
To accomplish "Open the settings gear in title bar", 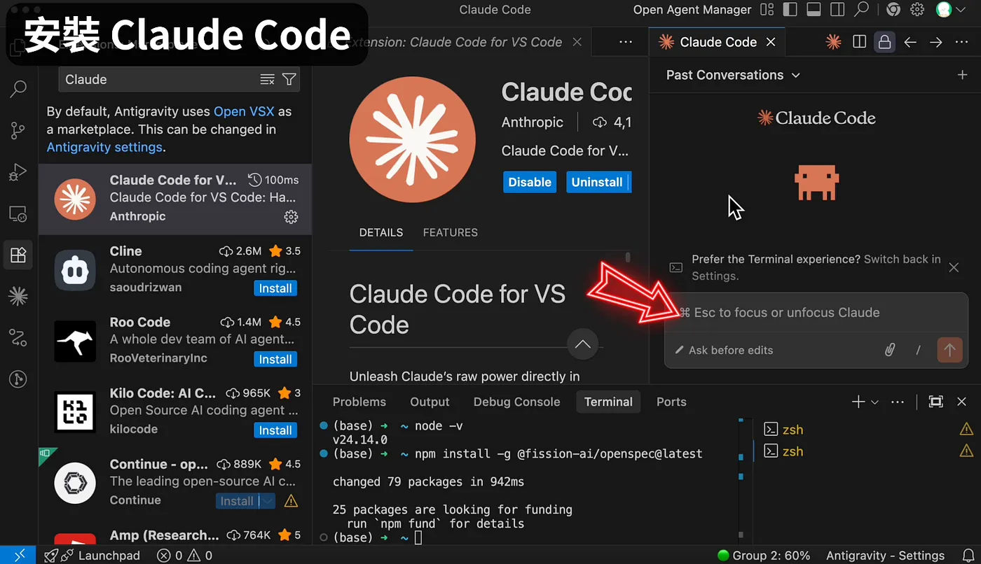I will (x=917, y=10).
